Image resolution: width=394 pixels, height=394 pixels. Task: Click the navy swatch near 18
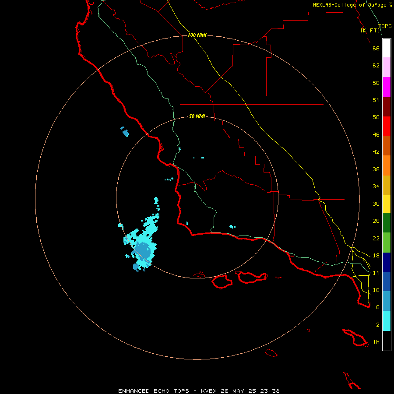click(387, 262)
